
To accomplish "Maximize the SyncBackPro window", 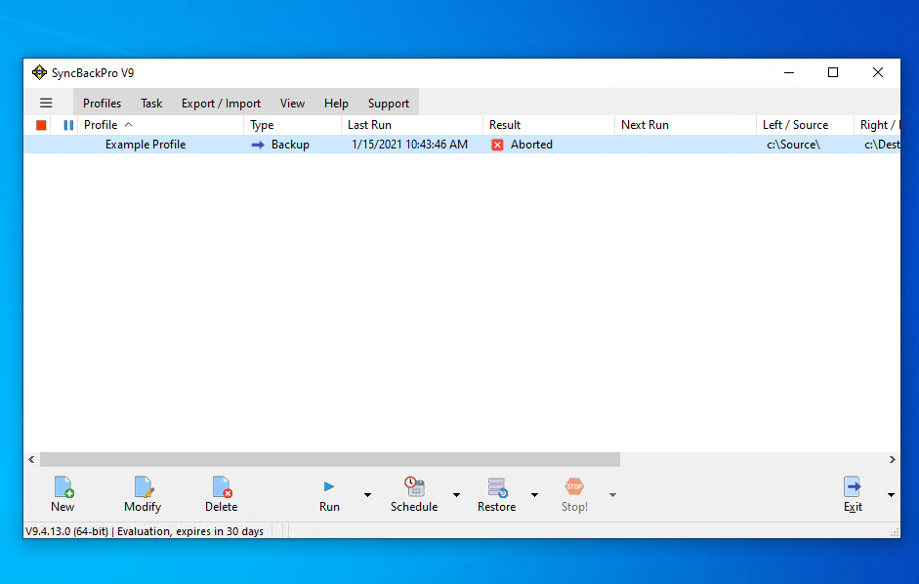I will coord(833,72).
